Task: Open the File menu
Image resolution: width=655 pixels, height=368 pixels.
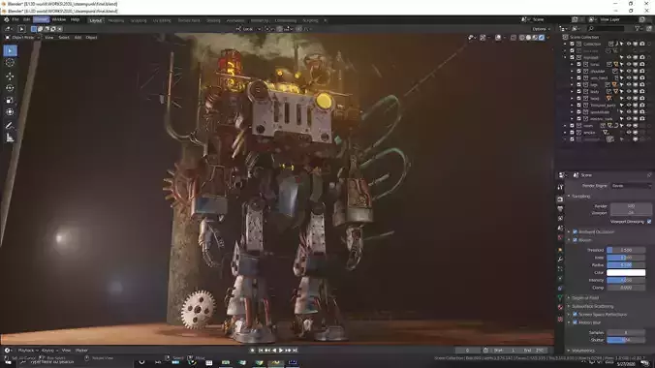Action: pos(16,19)
